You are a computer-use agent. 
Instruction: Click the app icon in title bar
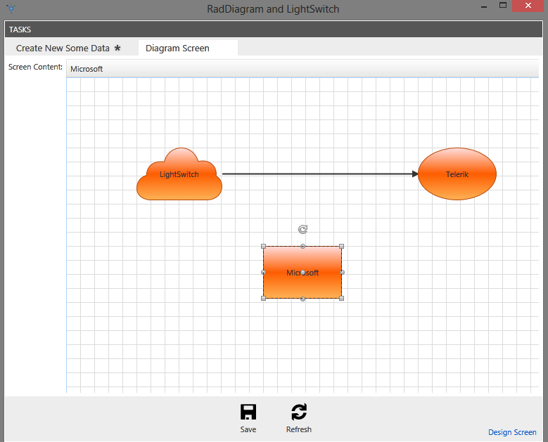pyautogui.click(x=11, y=8)
